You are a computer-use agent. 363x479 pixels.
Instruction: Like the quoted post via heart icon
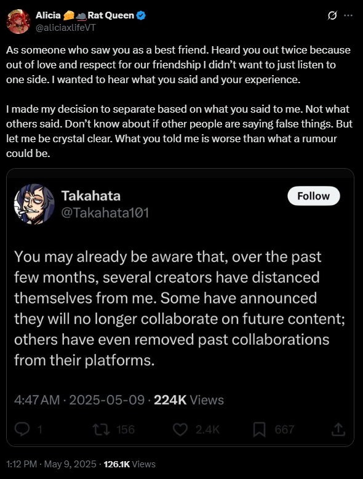(180, 429)
